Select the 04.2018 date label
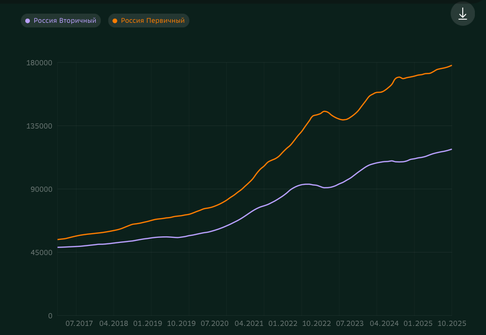This screenshot has width=486, height=335. coord(113,323)
